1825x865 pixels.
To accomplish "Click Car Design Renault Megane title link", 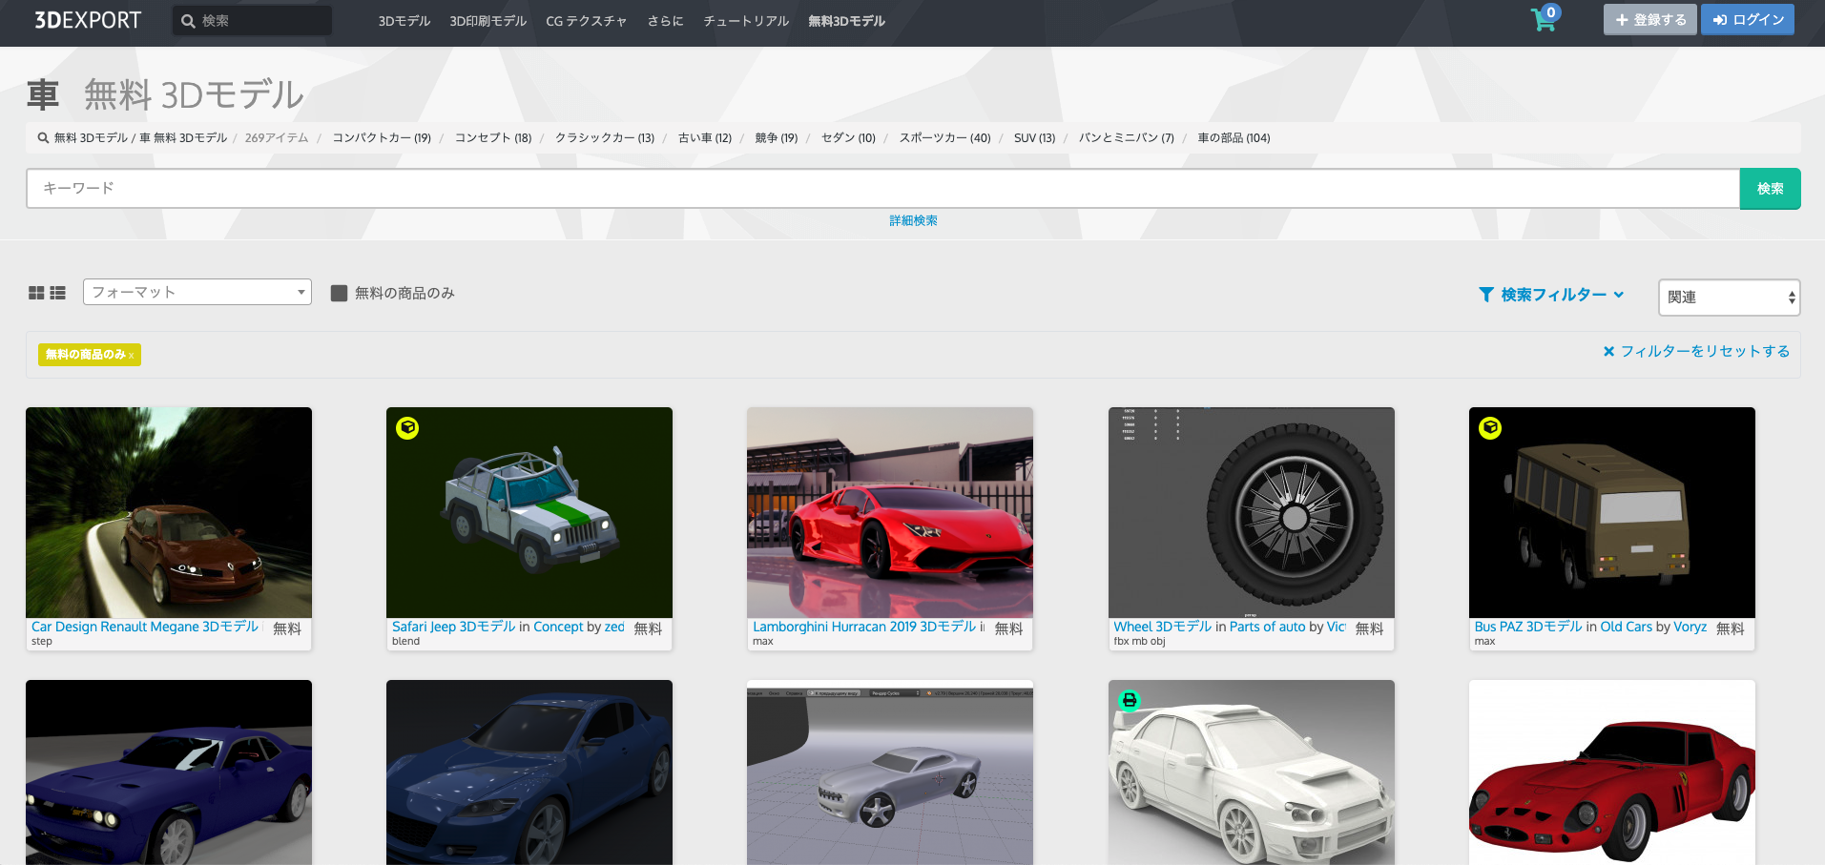I will [145, 627].
